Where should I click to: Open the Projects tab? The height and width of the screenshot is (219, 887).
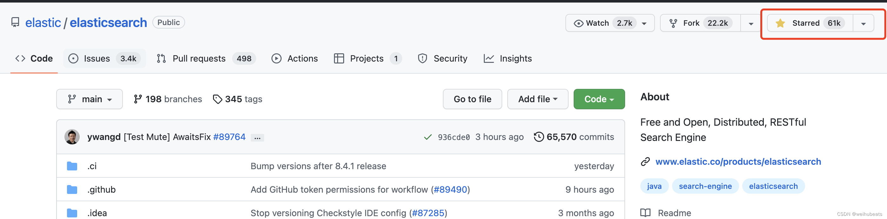pos(368,58)
